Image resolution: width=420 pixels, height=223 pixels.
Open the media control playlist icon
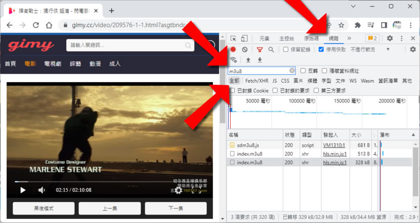[371, 25]
